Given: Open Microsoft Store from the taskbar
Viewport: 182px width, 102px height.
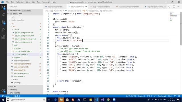Looking at the screenshot, I should tap(67, 100).
